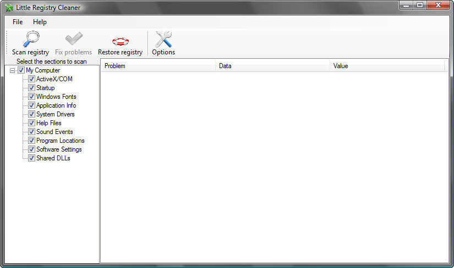Select the ActiveX/COM tree item label
The image size is (454, 268).
click(54, 79)
